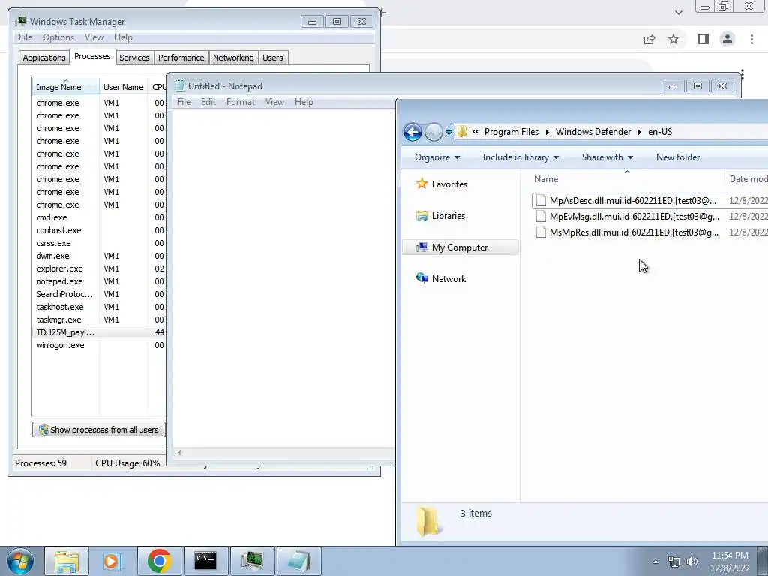This screenshot has width=768, height=576.
Task: Open the Share with dropdown
Action: [607, 157]
